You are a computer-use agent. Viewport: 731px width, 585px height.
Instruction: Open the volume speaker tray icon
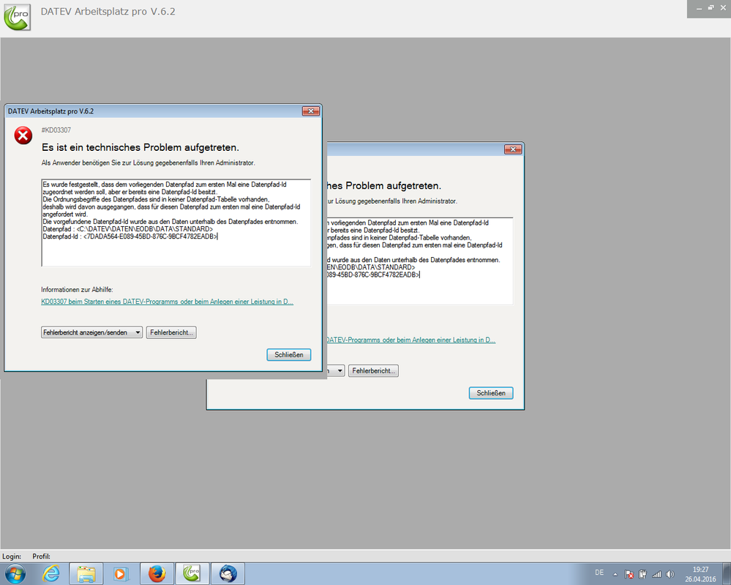tap(670, 574)
